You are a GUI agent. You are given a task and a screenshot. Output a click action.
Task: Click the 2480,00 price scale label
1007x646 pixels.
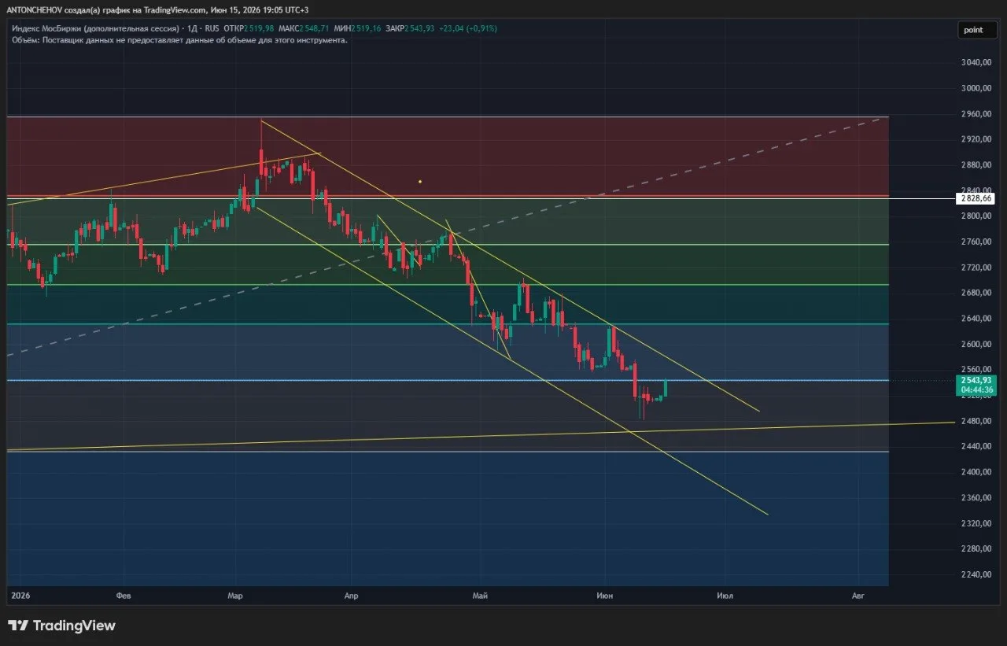978,421
